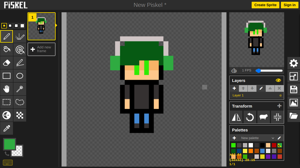Viewport: 300px width, 168px height.
Task: Move layer down
Action: click(x=252, y=88)
